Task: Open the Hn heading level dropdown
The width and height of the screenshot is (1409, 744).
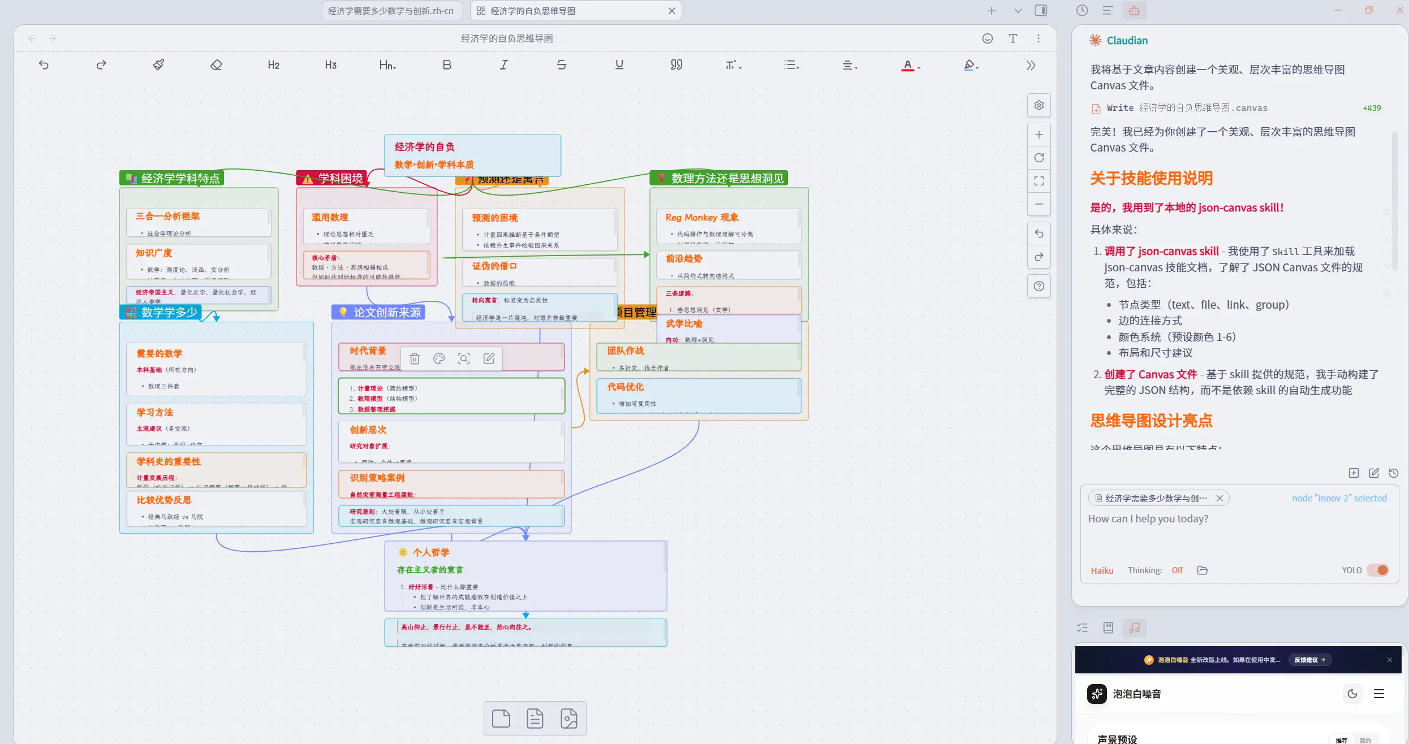Action: pos(387,65)
